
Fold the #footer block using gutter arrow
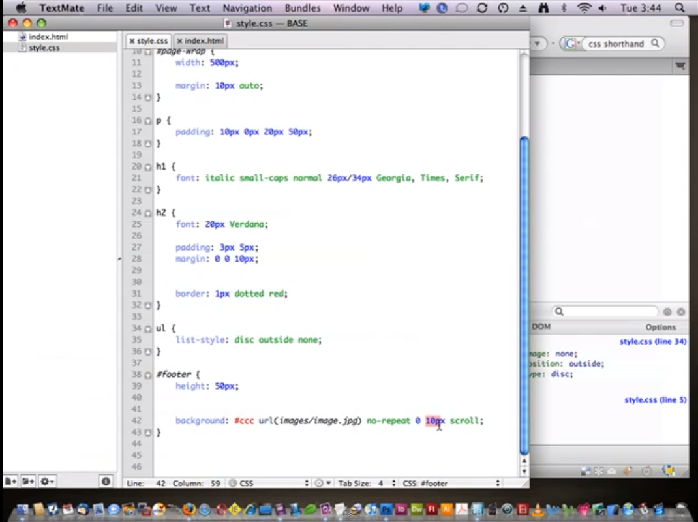pyautogui.click(x=148, y=375)
